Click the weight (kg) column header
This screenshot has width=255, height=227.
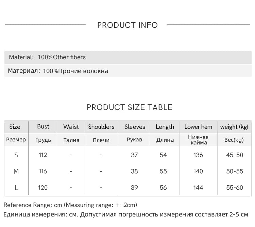click(x=234, y=127)
